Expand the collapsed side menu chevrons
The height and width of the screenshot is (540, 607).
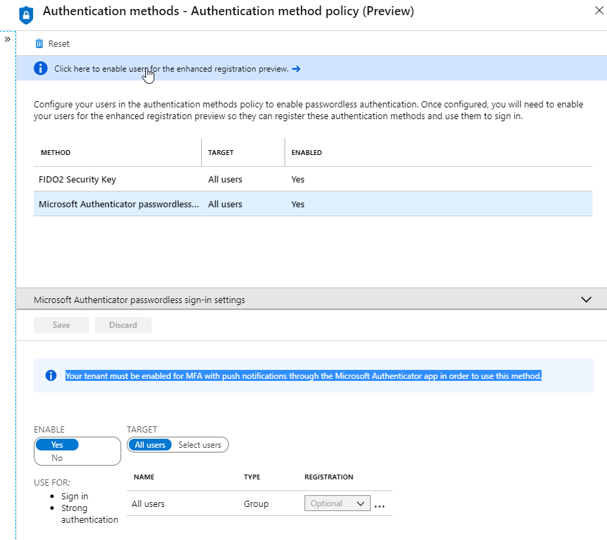click(x=8, y=39)
